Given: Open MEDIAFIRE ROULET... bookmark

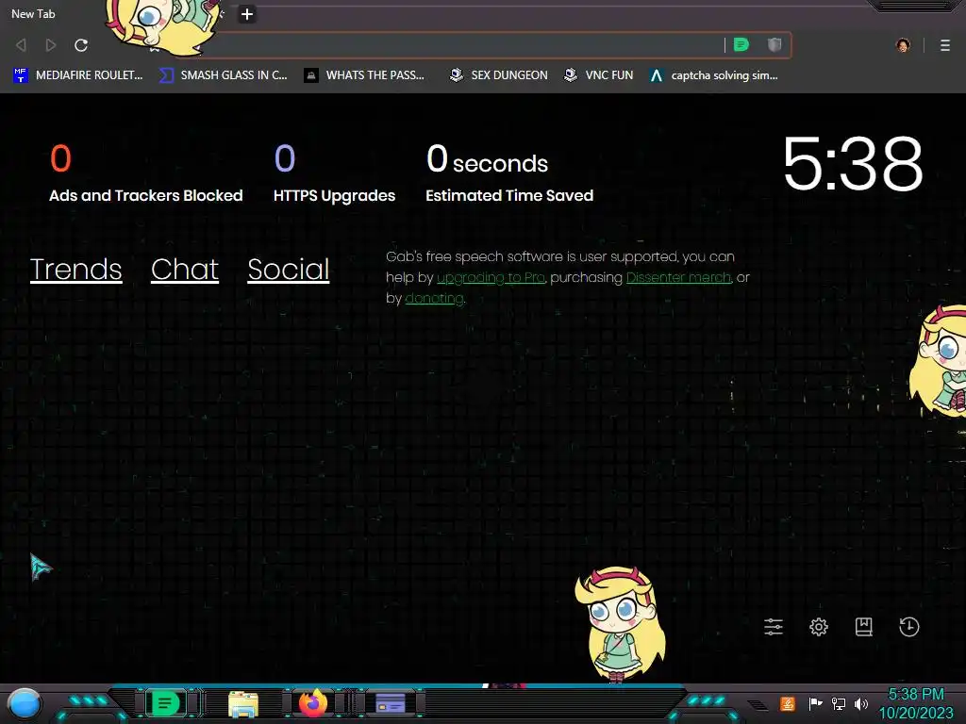Looking at the screenshot, I should [77, 75].
